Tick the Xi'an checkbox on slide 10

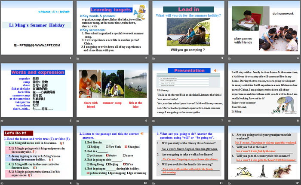[124, 164]
